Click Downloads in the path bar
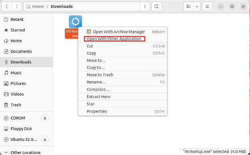The image size is (250, 155). click(62, 6)
